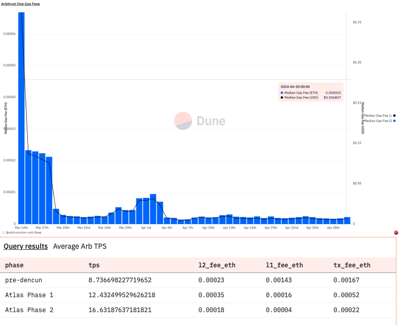399x325 pixels.
Task: Click the tps value 8.736698227719652
Action: 120,280
